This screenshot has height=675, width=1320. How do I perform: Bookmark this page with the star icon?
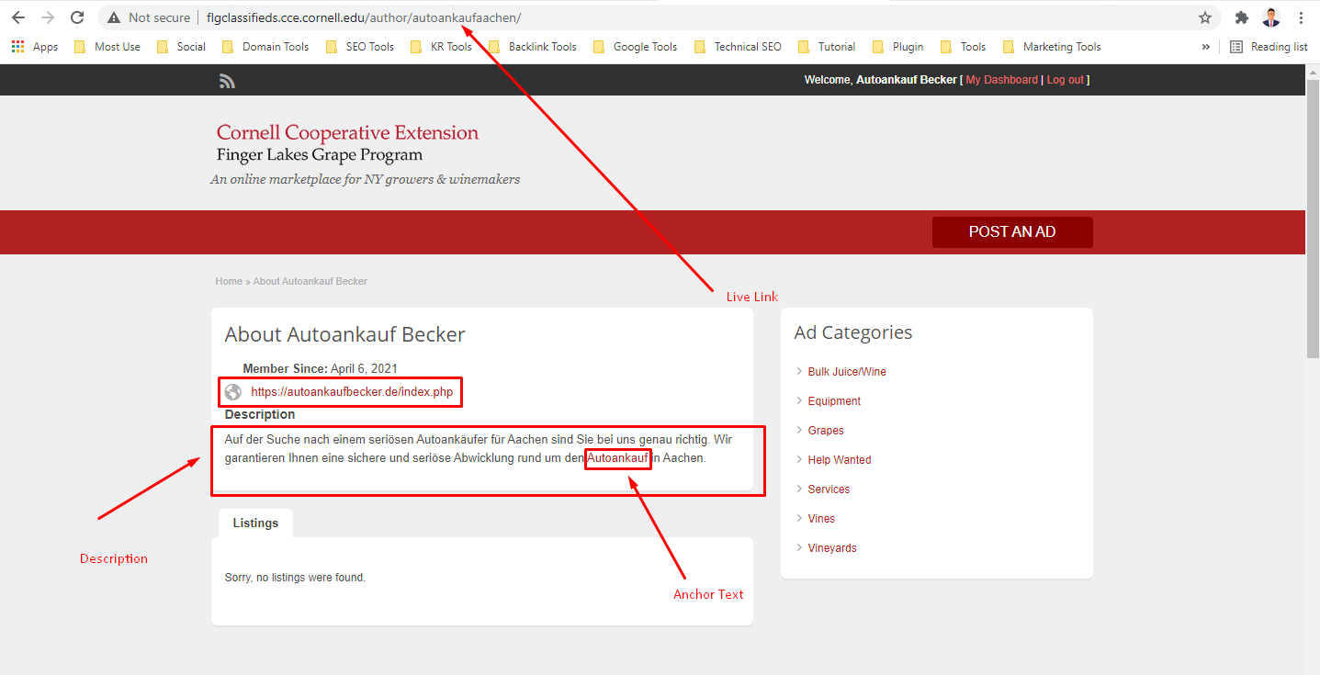click(1205, 17)
